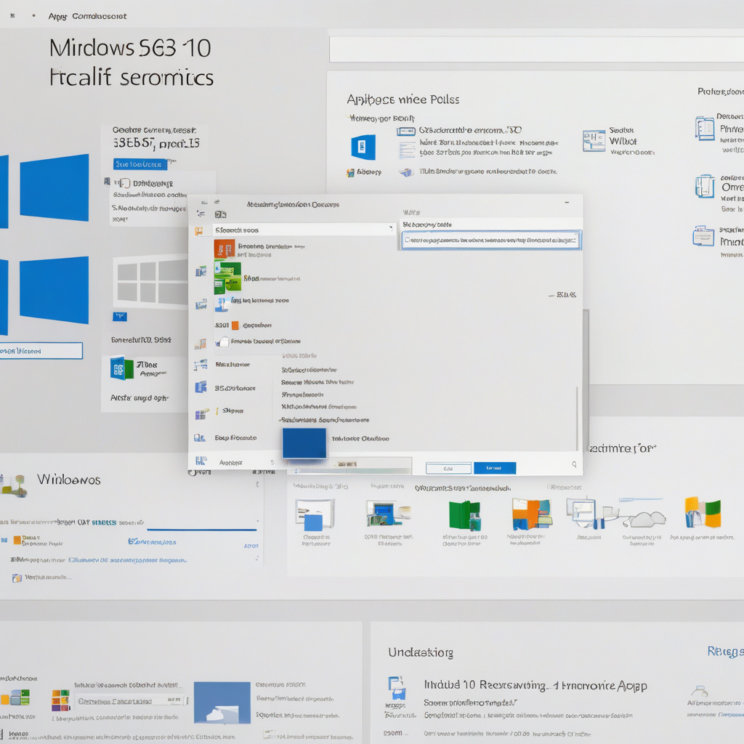
Task: Click the large blue square in the dialog
Action: pyautogui.click(x=304, y=443)
